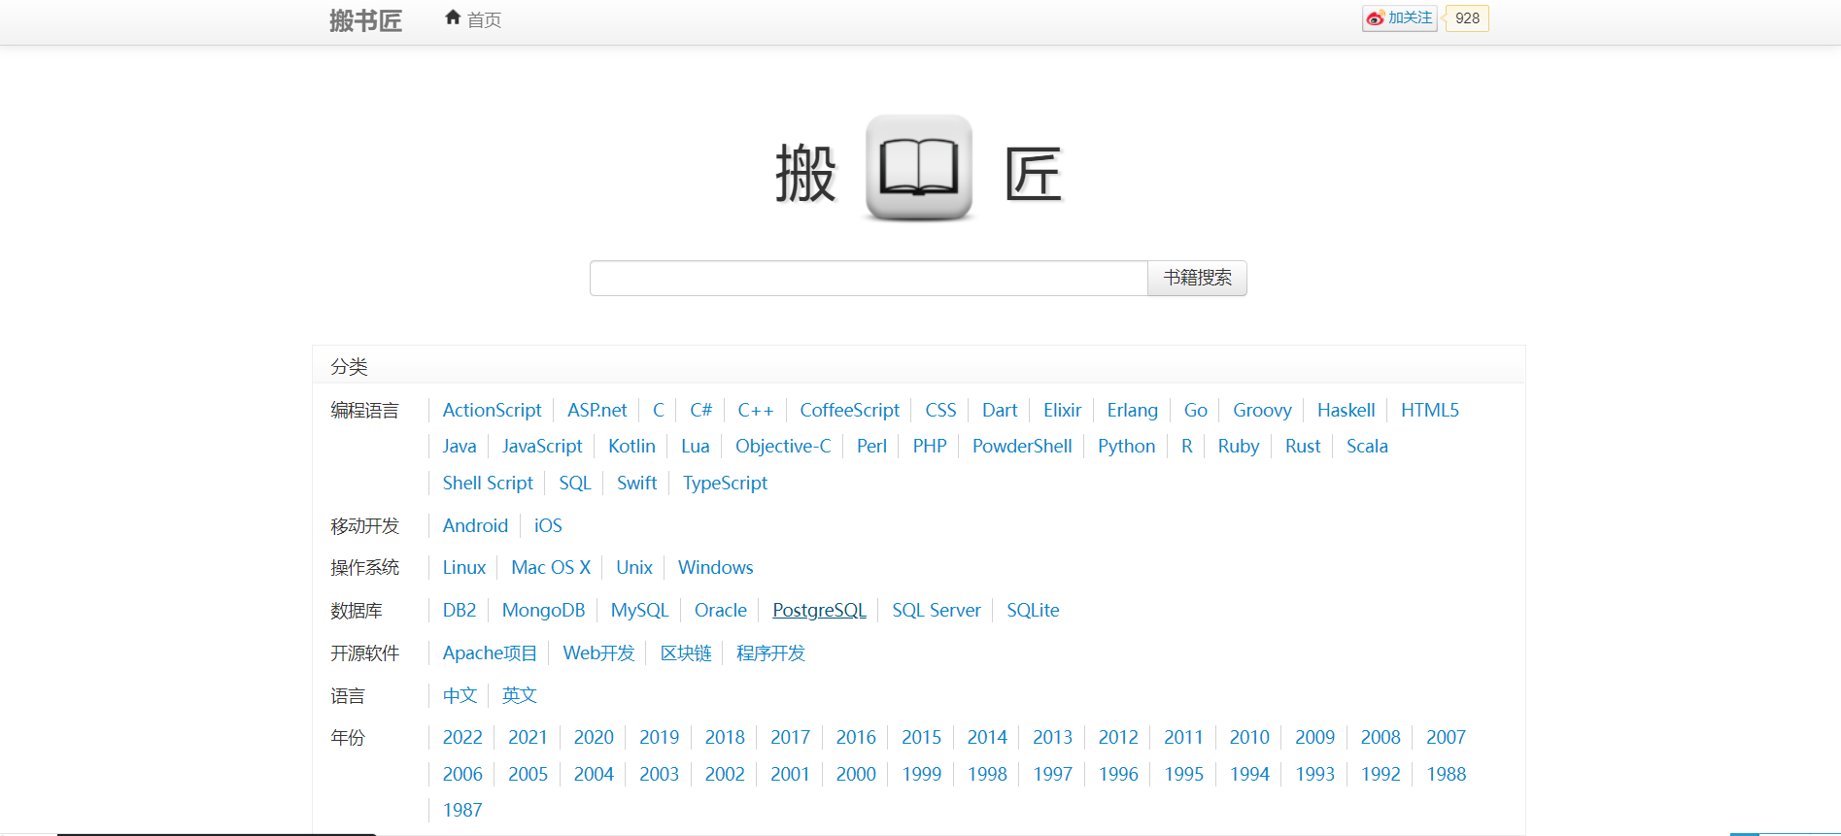Focus the book search input field
1841x836 pixels.
coord(868,279)
